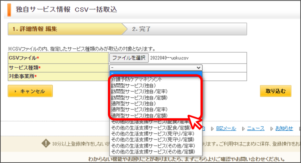301x163 pixels.
Task: Select 通所型サービス(独自/定額) entry
Action: (139, 116)
